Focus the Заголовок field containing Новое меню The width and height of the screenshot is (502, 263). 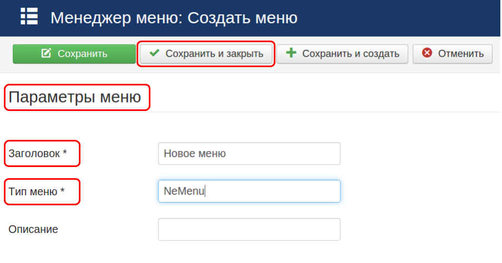coord(249,154)
